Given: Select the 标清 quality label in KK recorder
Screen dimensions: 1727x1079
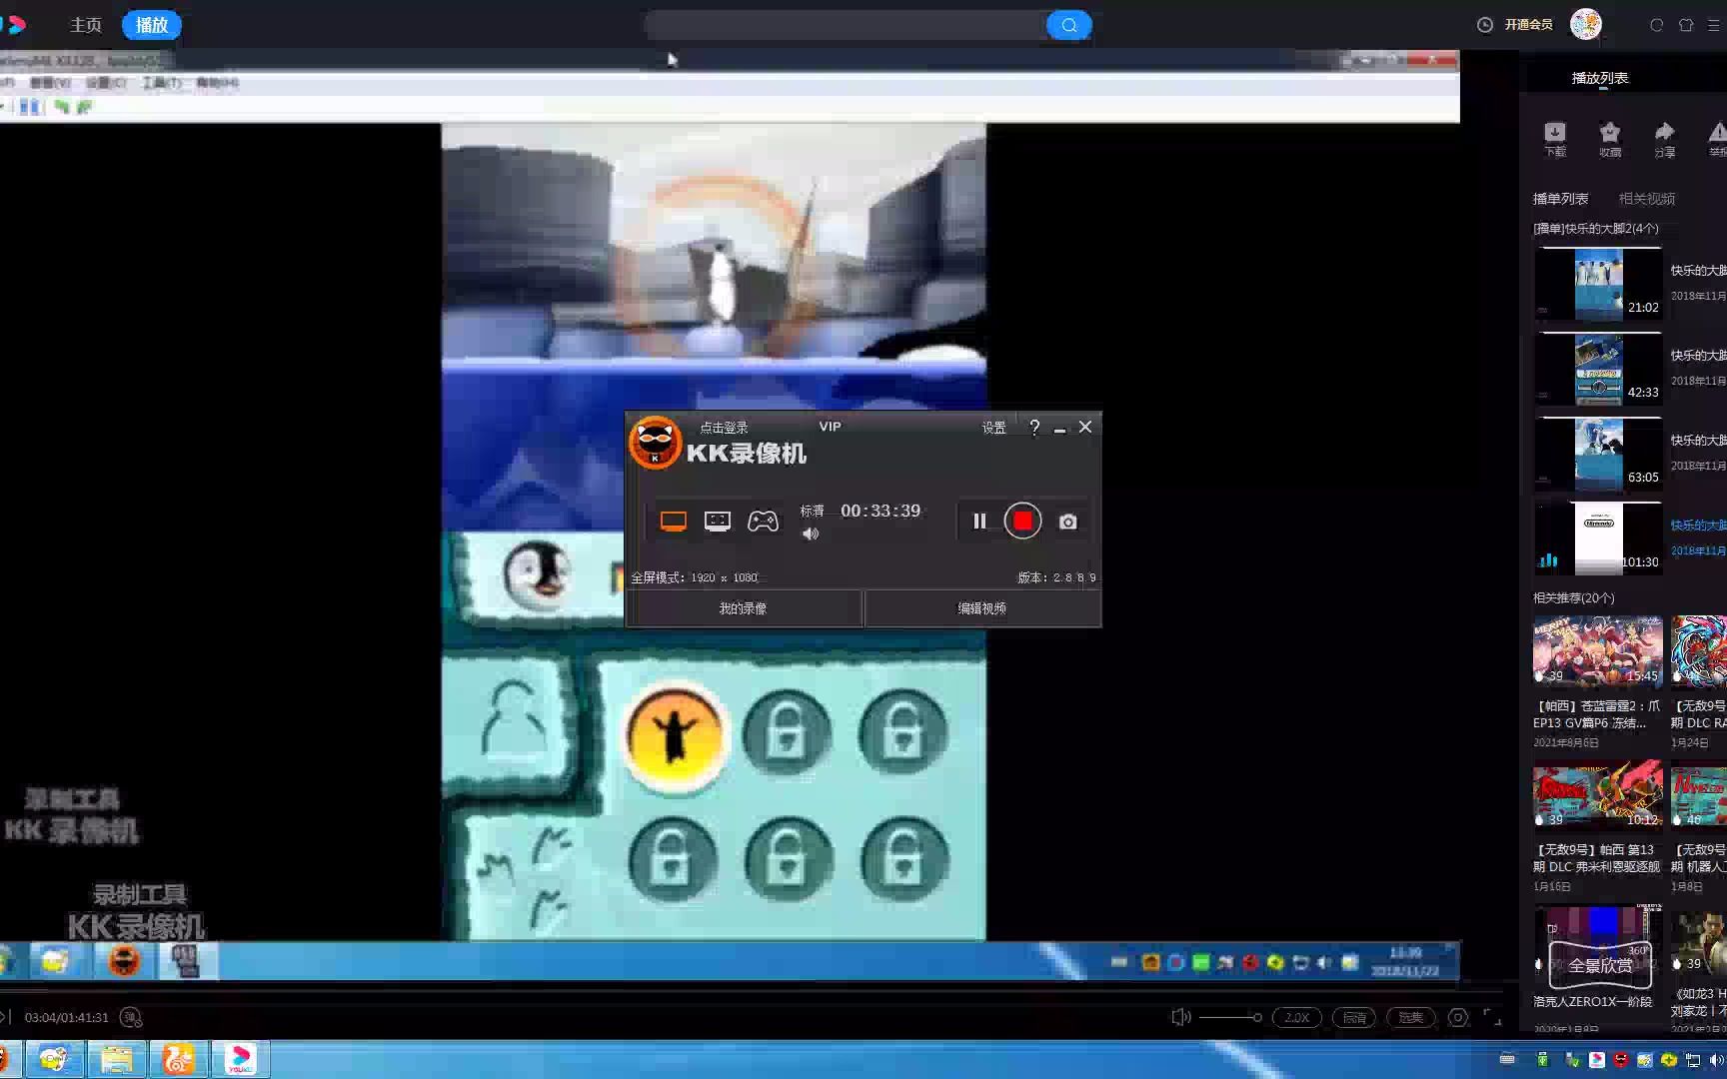Looking at the screenshot, I should click(812, 511).
